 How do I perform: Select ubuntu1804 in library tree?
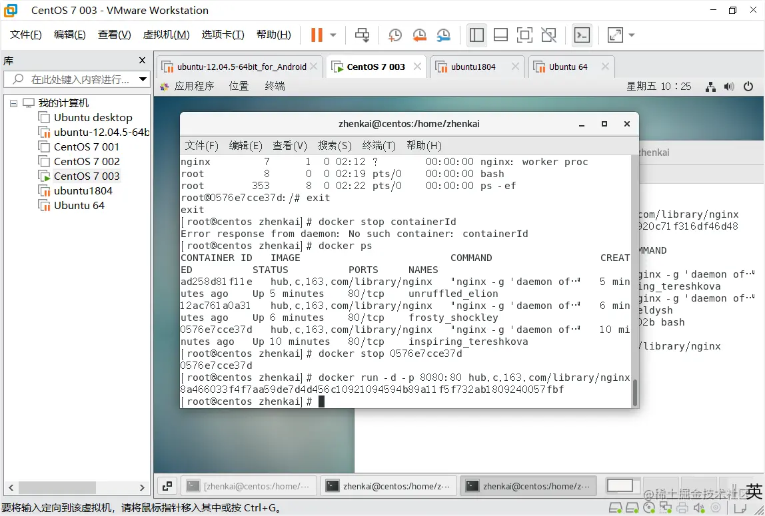[75, 190]
